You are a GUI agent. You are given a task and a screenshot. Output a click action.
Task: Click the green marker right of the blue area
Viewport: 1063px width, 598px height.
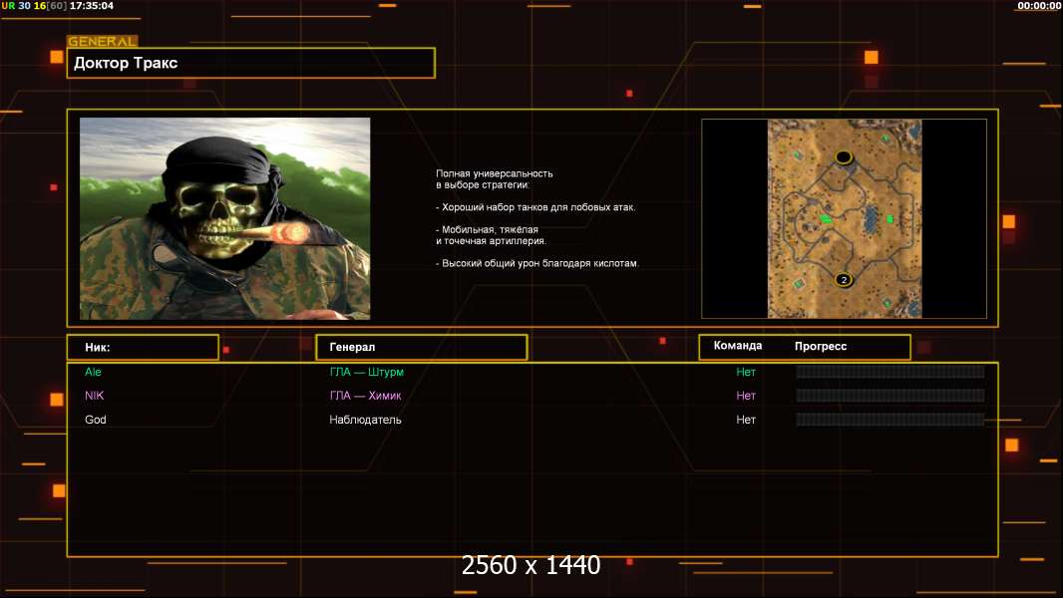point(889,218)
